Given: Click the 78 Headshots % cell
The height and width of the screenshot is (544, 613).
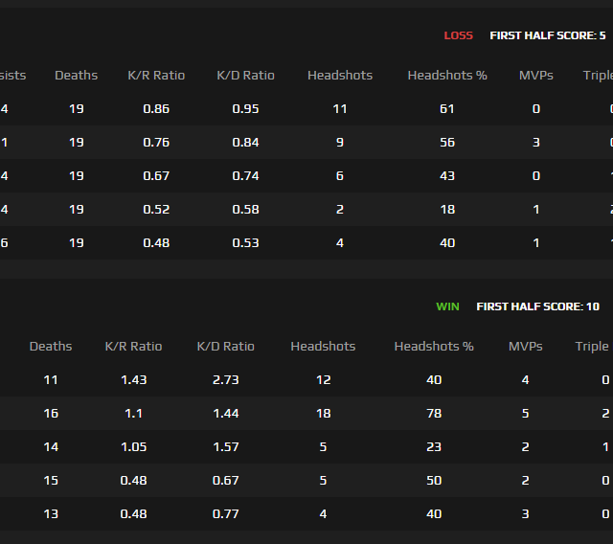Looking at the screenshot, I should pyautogui.click(x=434, y=414).
